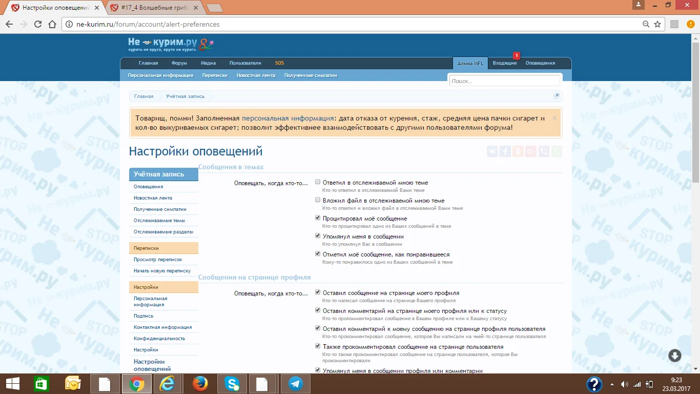
Task: Uncheck 'Также прокомментировал сообщение на странице пользователя'
Action: 318,346
